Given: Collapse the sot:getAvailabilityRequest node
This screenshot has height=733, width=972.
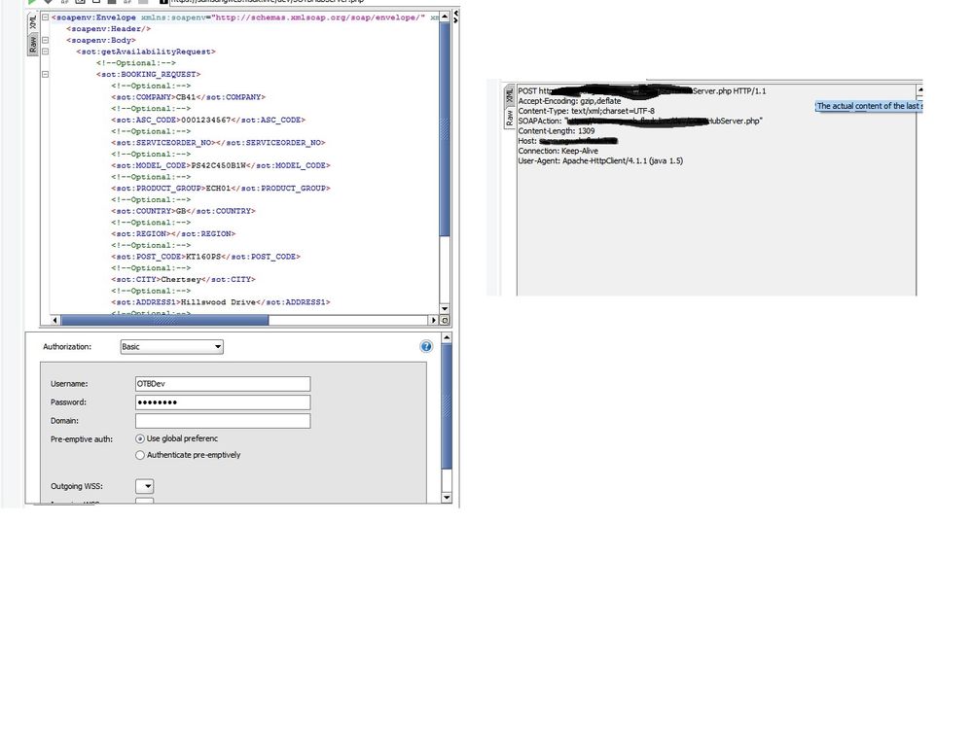Looking at the screenshot, I should tap(46, 52).
